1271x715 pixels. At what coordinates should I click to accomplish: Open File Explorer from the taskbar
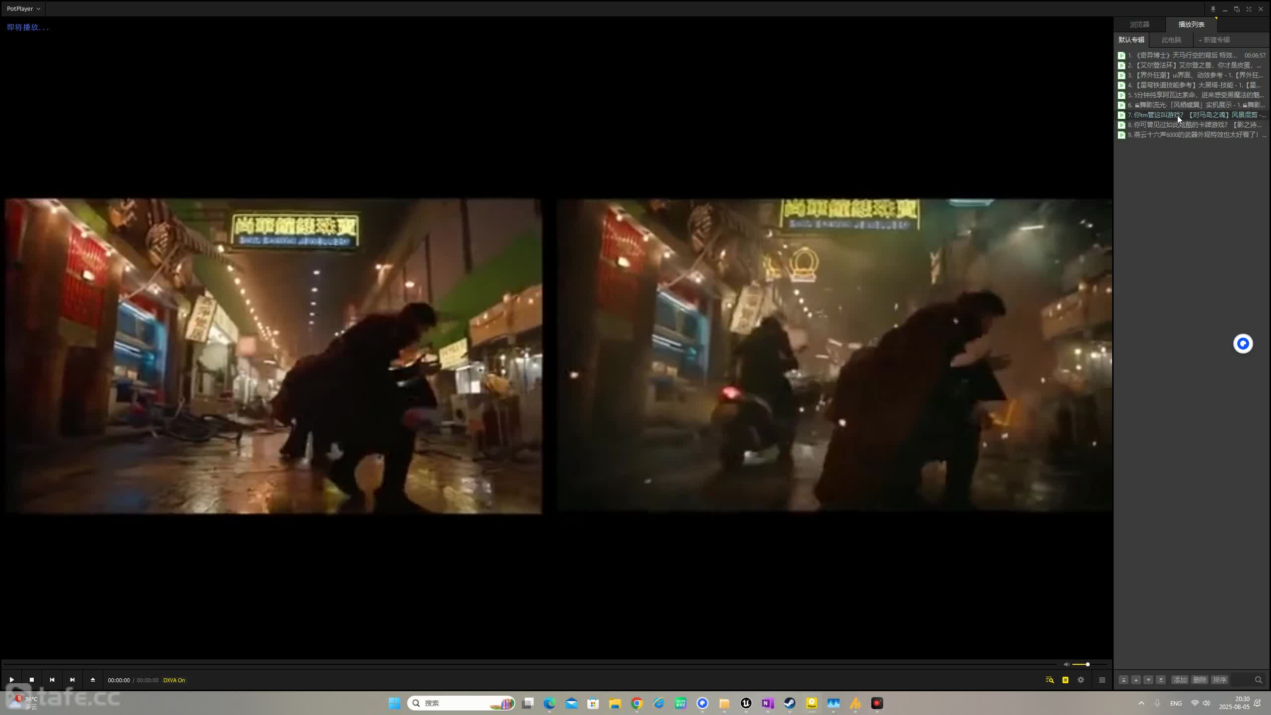615,703
